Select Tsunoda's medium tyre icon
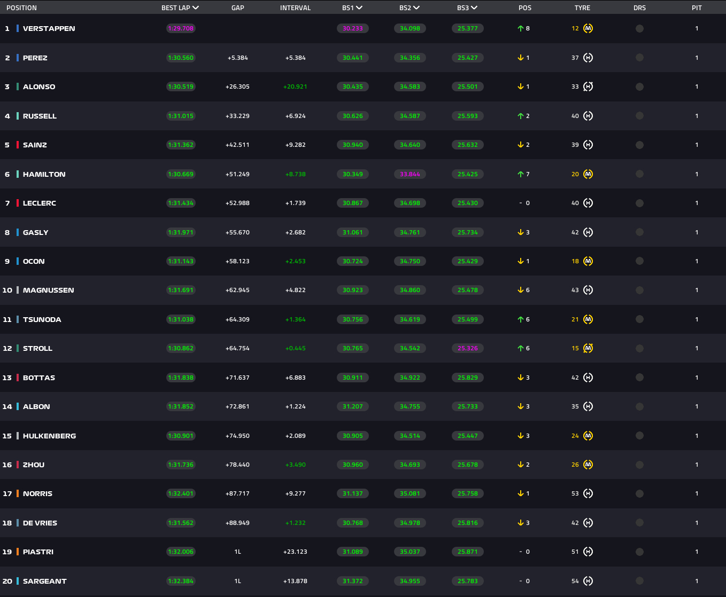 [588, 319]
